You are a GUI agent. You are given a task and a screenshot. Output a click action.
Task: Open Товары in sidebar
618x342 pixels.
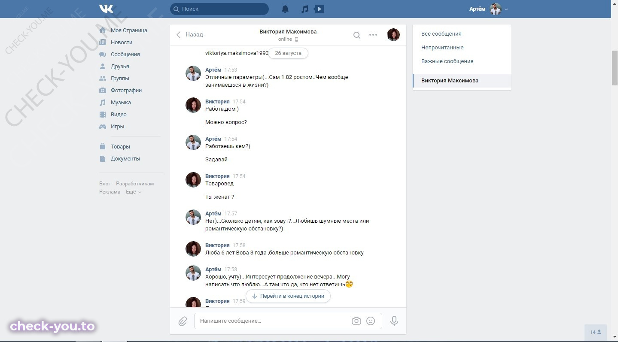(120, 147)
